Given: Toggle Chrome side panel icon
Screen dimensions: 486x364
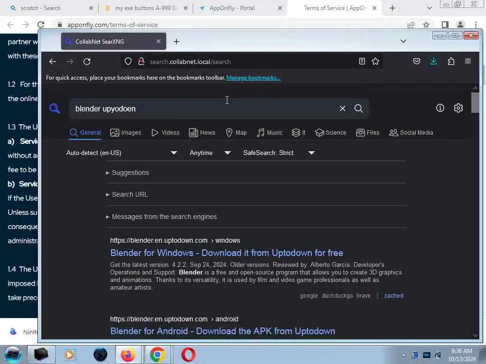Looking at the screenshot, I should click(445, 25).
